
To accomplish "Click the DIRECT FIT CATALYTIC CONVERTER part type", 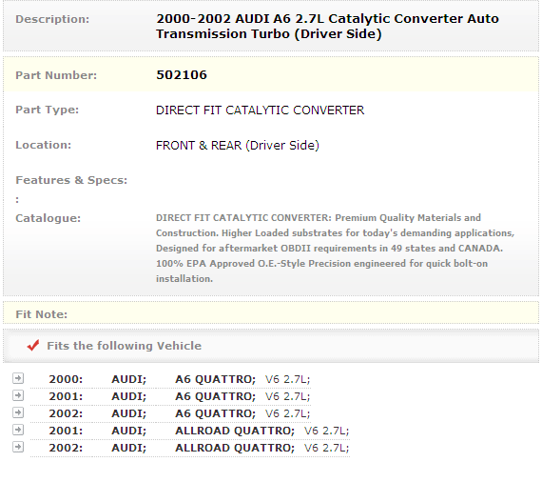I will 260,110.
